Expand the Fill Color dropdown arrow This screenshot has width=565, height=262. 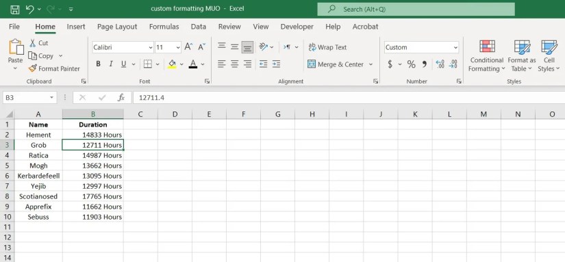point(181,64)
